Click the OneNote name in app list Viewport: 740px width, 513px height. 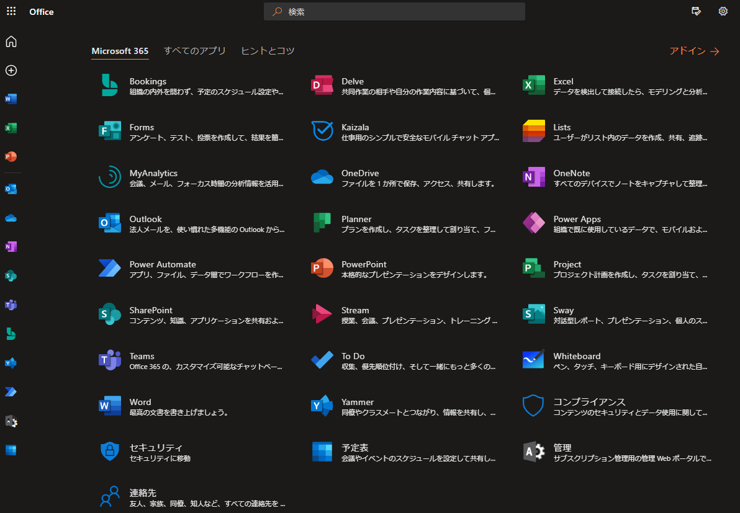pyautogui.click(x=572, y=173)
